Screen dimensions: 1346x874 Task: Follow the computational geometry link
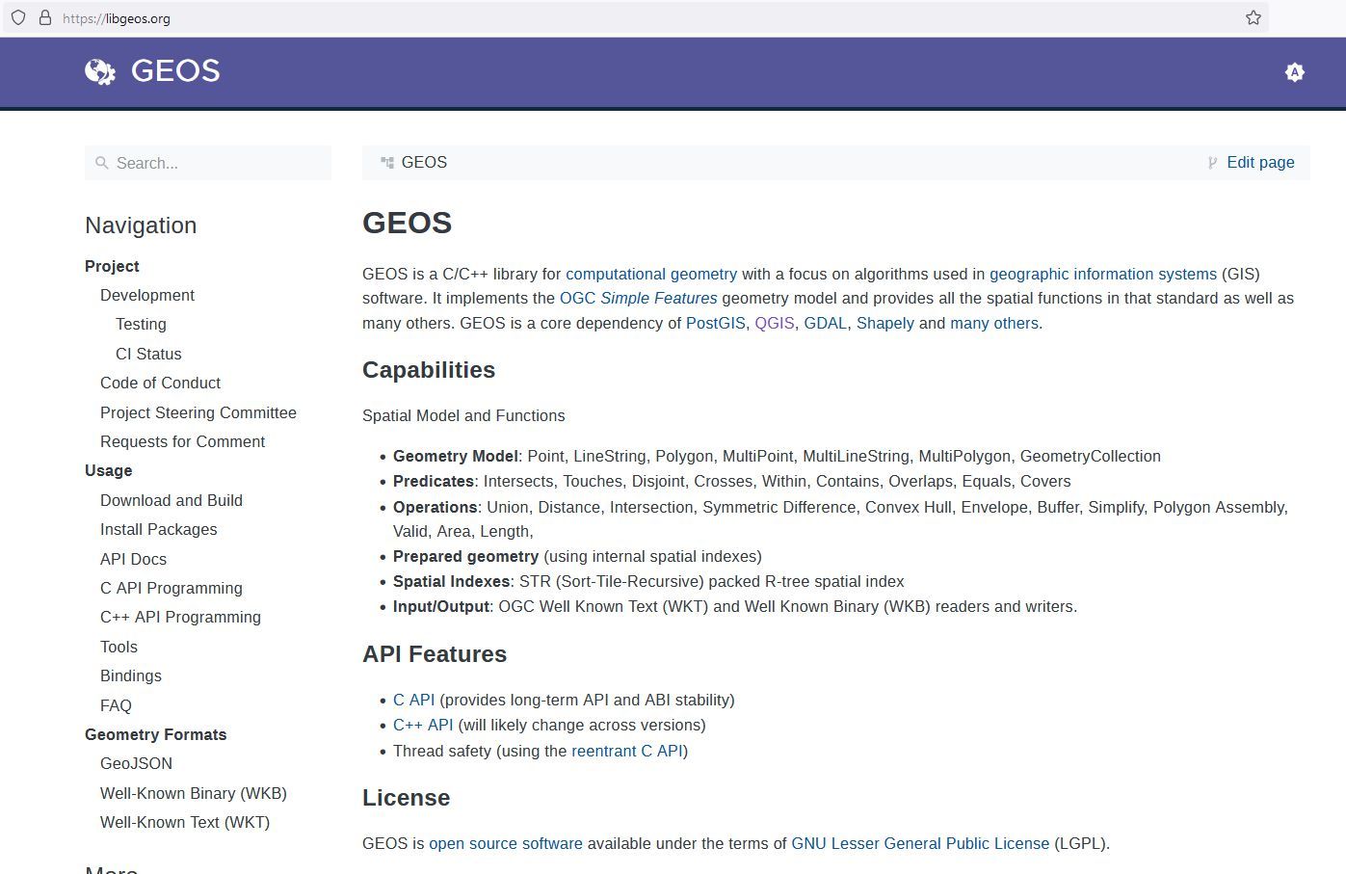651,274
